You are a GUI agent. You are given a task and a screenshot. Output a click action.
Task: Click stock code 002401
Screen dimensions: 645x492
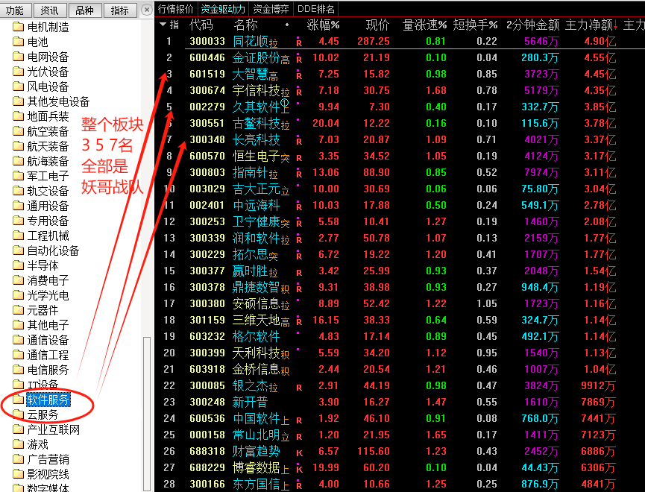207,205
